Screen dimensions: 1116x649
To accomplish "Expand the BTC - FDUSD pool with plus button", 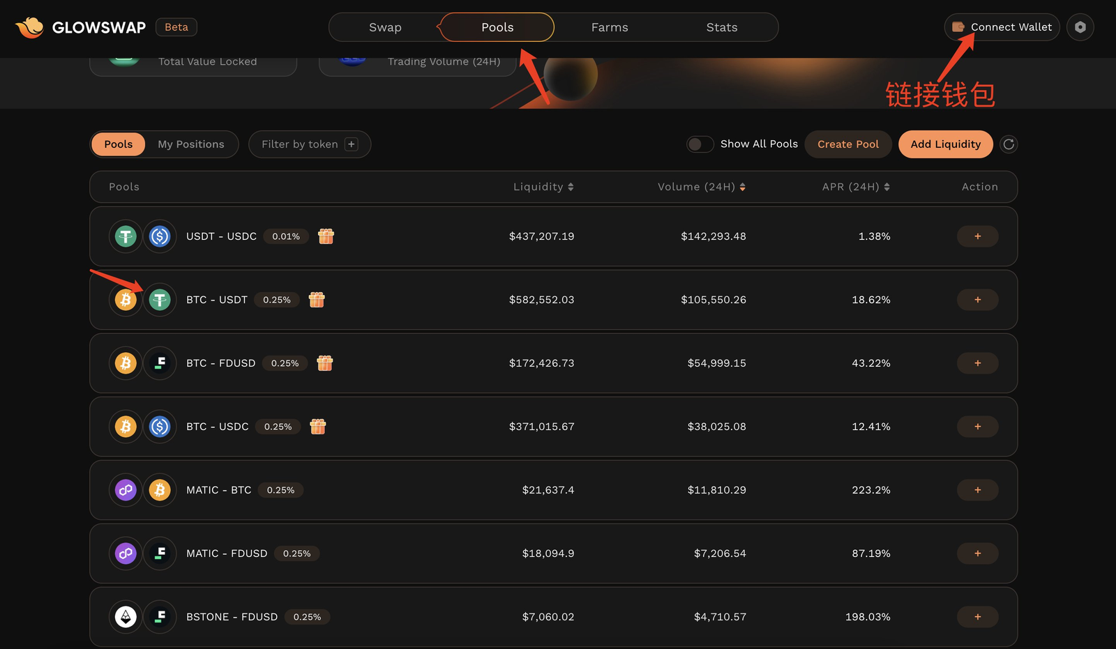I will (x=977, y=363).
